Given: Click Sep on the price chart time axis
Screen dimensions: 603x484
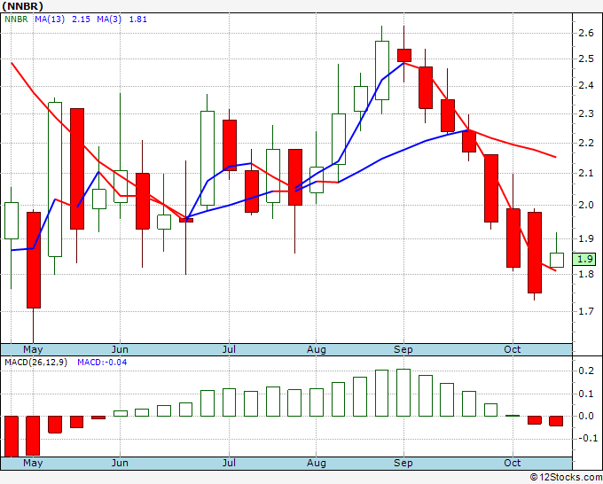Looking at the screenshot, I should tap(403, 349).
